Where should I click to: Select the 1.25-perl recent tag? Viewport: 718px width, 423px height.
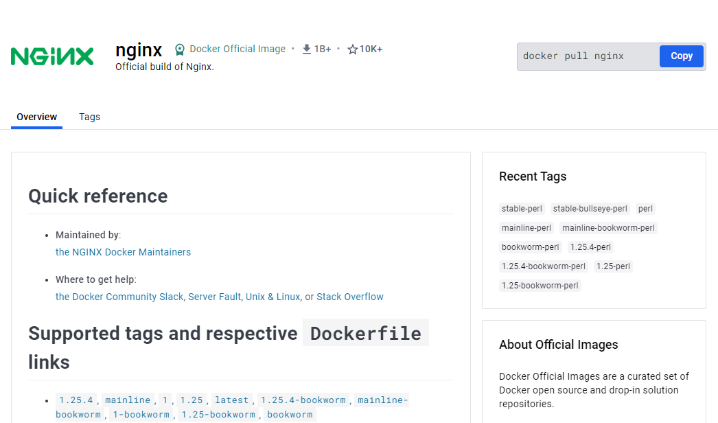coord(613,266)
